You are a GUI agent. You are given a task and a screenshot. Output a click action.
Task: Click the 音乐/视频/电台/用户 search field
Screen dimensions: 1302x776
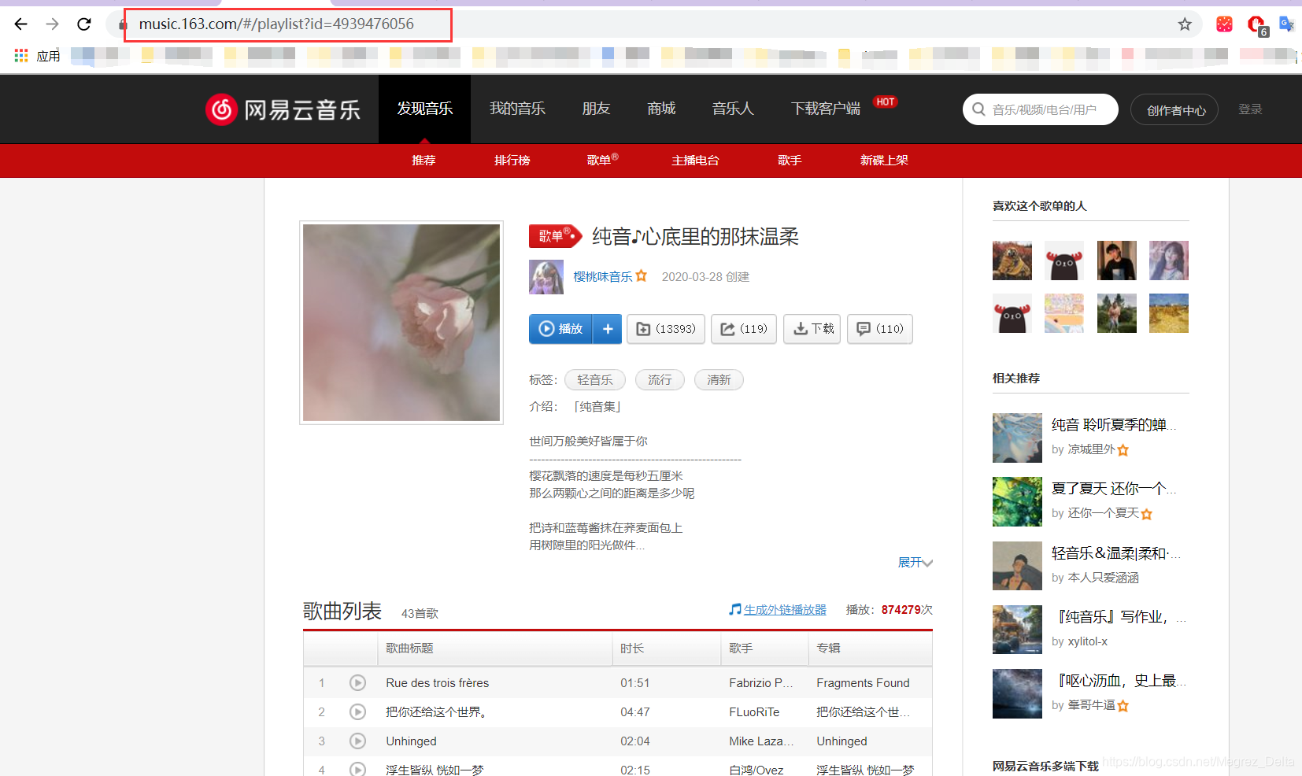[1047, 109]
